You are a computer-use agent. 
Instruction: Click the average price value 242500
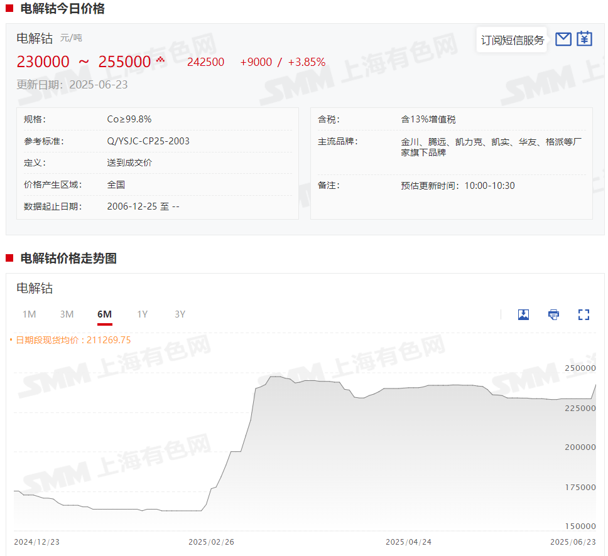click(x=205, y=62)
